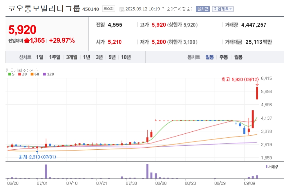The height and width of the screenshot is (195, 284).
Task: Click the 코오롱모빌리티그룹 stock name title
Action: coord(44,8)
